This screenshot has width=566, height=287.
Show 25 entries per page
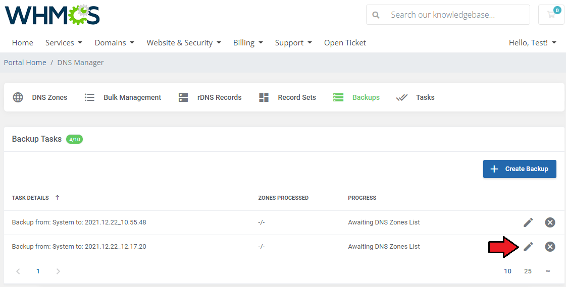(x=528, y=271)
